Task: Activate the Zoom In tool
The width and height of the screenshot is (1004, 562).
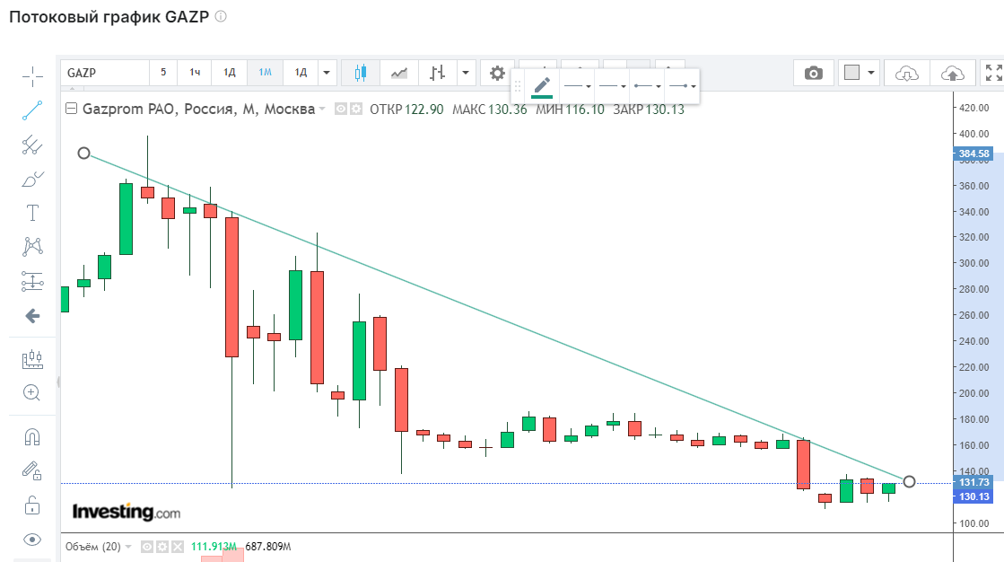Action: [31, 393]
